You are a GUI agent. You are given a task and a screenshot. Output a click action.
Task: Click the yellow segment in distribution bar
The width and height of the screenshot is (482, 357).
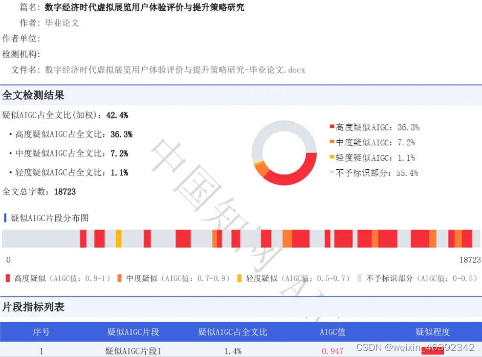tap(119, 238)
